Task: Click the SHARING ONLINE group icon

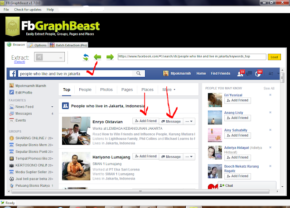Action: [11, 138]
